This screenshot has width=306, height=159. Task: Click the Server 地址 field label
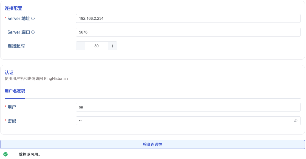19,18
